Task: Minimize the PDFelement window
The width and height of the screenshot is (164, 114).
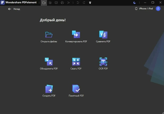Action: click(145, 3)
